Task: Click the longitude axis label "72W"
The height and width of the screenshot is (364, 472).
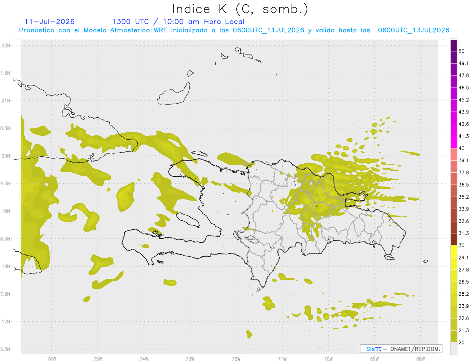Action: (x=236, y=359)
